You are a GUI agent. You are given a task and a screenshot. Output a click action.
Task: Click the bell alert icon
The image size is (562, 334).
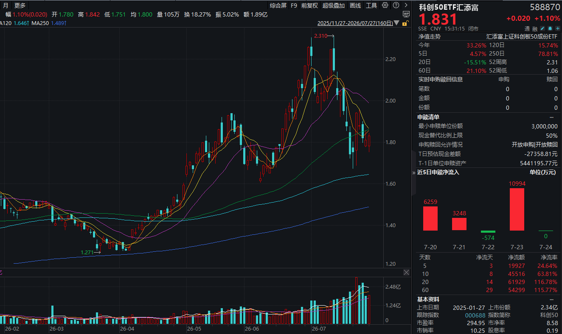(x=550, y=28)
